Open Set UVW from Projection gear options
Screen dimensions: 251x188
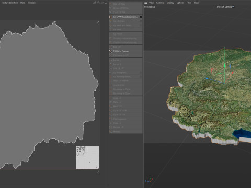(141, 17)
